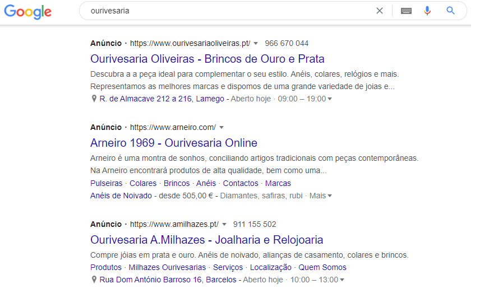The width and height of the screenshot is (489, 307).
Task: Open 'Arneiro 1969 - Ourivesaria Online' result
Action: tap(174, 143)
